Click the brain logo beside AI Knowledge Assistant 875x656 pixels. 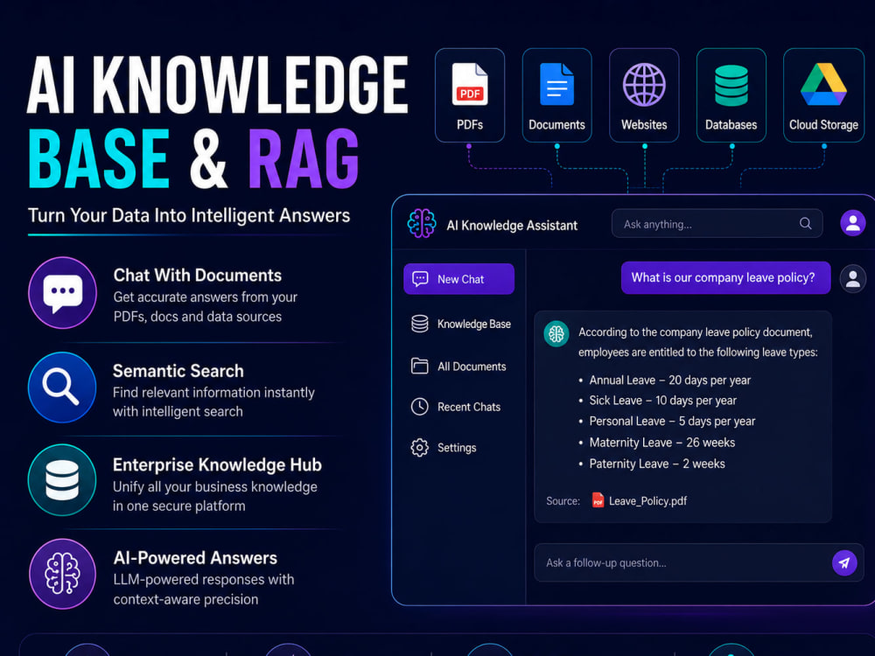coord(422,224)
